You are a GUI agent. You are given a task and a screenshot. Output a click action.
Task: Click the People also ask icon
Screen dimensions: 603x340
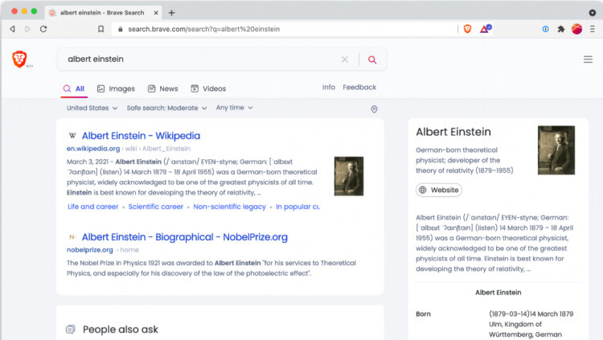coord(71,330)
